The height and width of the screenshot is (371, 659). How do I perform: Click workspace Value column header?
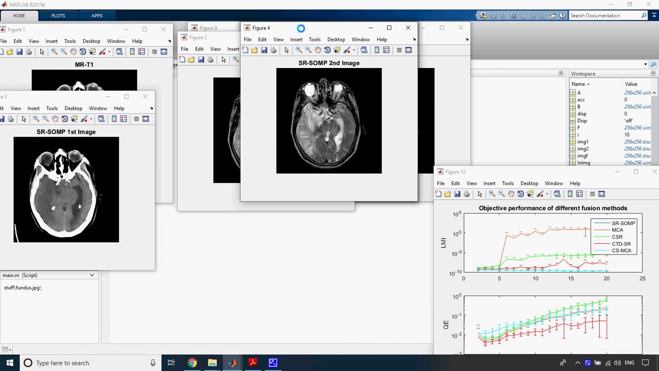point(631,84)
